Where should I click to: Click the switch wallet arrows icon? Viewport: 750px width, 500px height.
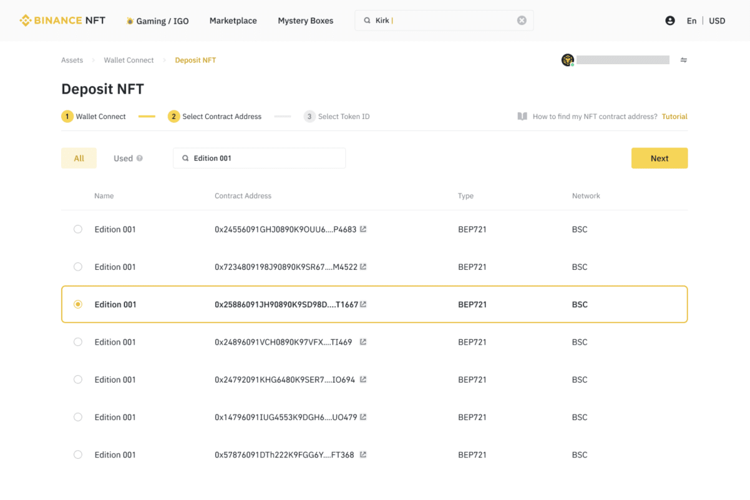[x=684, y=60]
